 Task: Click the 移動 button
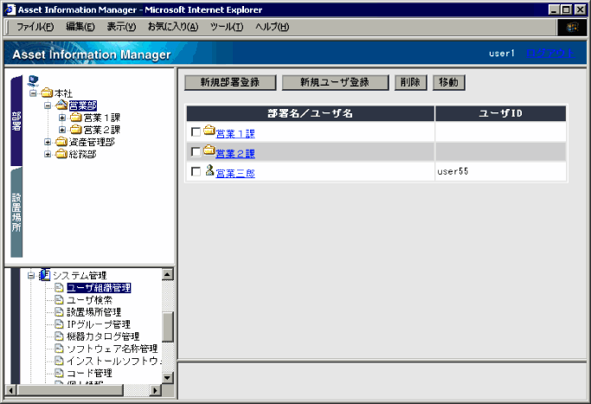click(x=448, y=82)
